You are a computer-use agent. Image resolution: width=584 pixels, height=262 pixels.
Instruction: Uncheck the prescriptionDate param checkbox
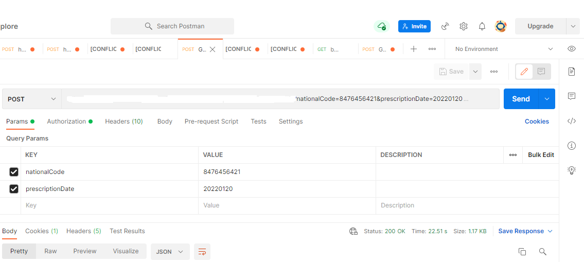pyautogui.click(x=14, y=189)
